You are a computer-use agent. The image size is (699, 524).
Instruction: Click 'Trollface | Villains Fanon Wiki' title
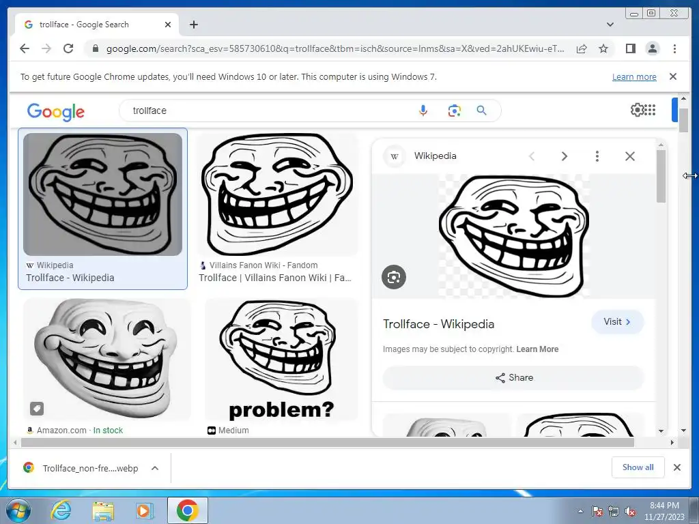(x=275, y=278)
